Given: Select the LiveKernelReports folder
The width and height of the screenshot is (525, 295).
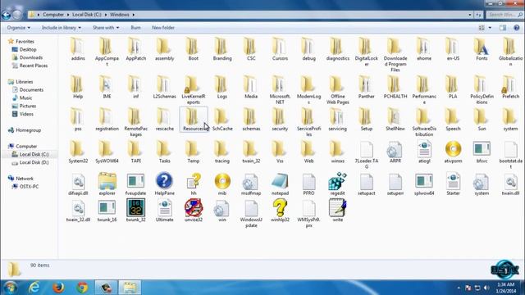Looking at the screenshot, I should point(192,84).
